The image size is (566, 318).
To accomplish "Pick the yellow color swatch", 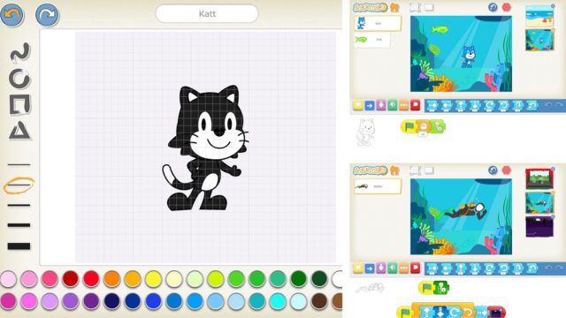I will pyautogui.click(x=153, y=279).
